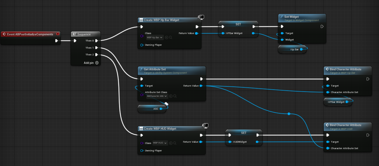
Task: Click the client-only monitor icon on Create WBP HUD Widget
Action: point(205,125)
